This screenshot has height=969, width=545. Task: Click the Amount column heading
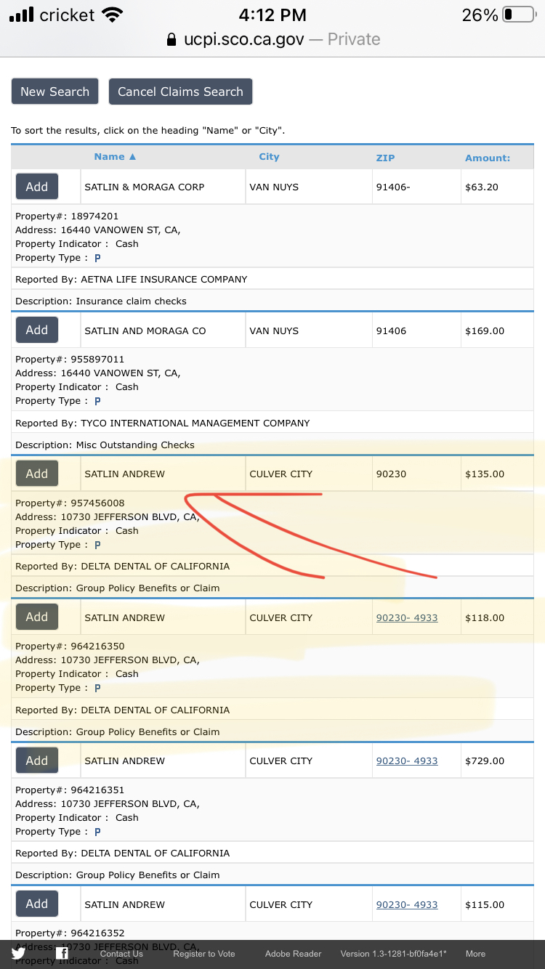(488, 158)
